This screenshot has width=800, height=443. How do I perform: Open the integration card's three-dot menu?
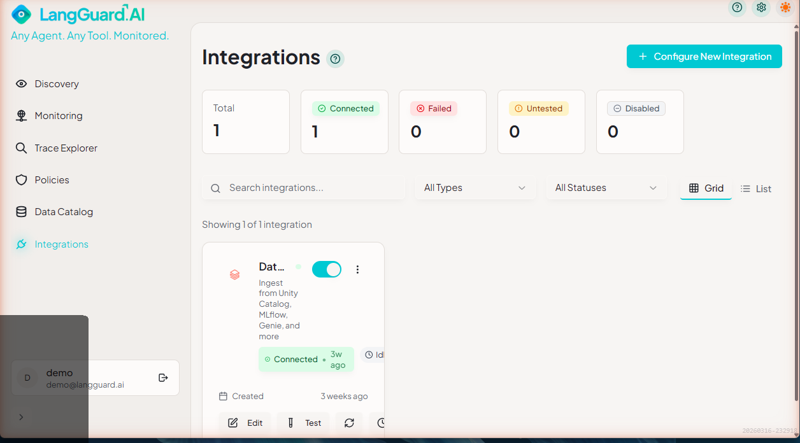(x=357, y=269)
